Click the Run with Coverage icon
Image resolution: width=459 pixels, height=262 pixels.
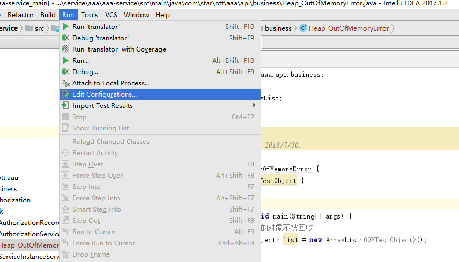[x=65, y=49]
